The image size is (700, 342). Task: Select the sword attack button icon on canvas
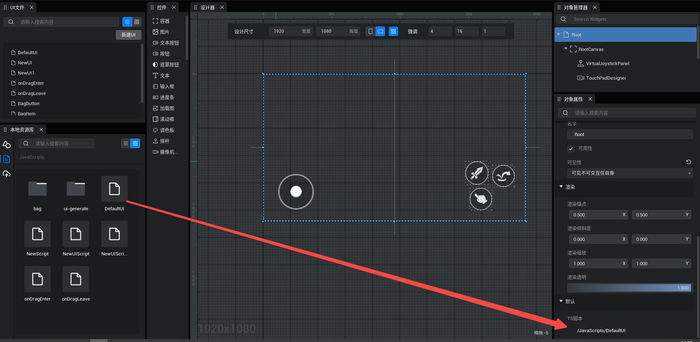(477, 173)
